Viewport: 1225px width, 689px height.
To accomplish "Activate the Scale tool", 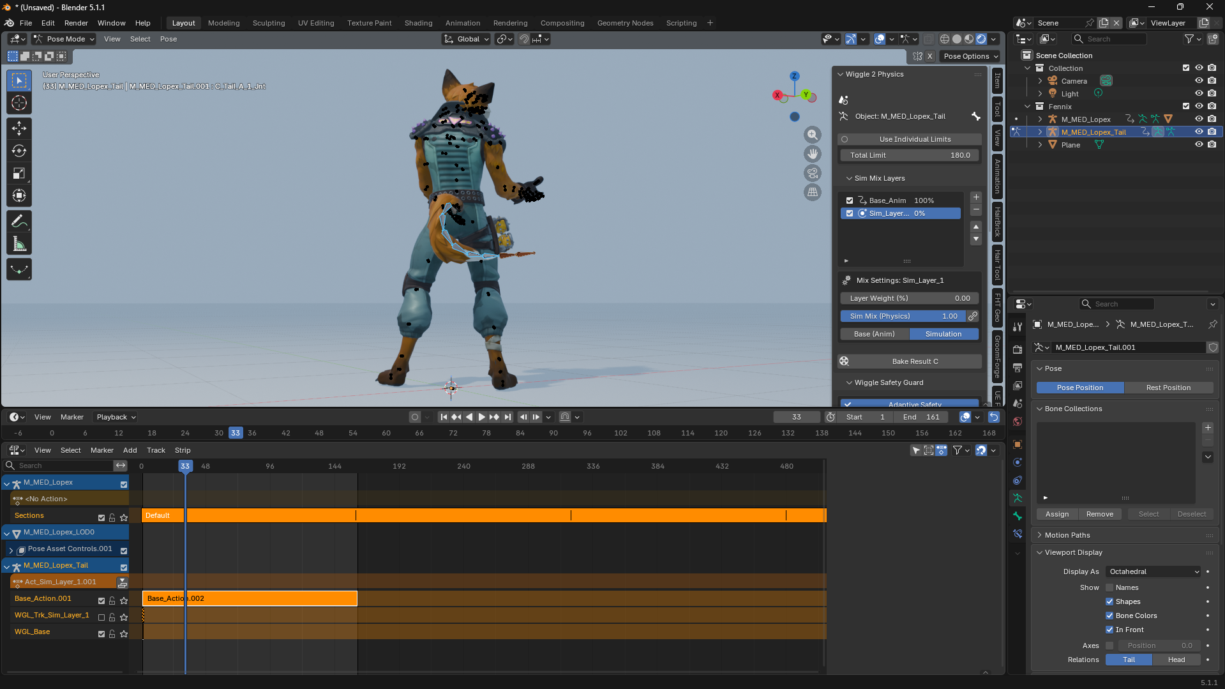I will (x=19, y=173).
